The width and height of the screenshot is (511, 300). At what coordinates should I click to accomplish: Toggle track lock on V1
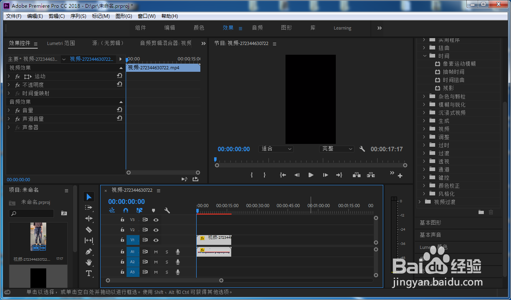[122, 240]
